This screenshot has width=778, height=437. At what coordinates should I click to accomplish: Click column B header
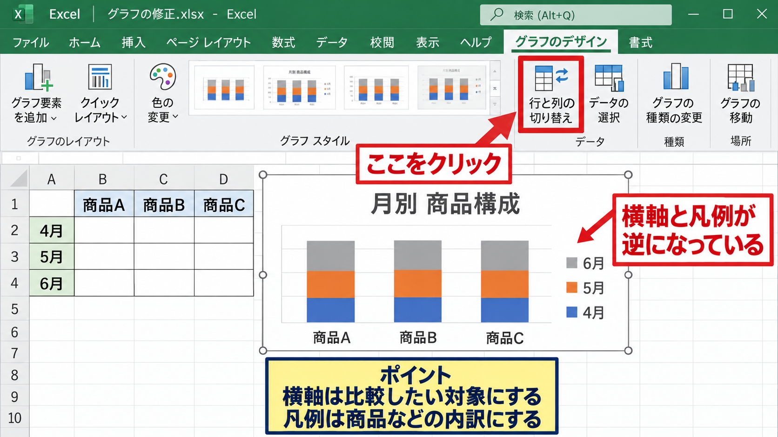104,178
